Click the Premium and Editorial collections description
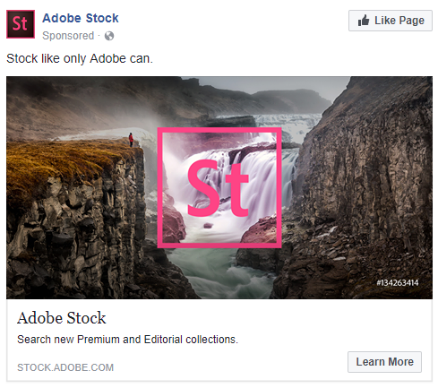Viewport: 438px width, 388px height. coord(127,340)
